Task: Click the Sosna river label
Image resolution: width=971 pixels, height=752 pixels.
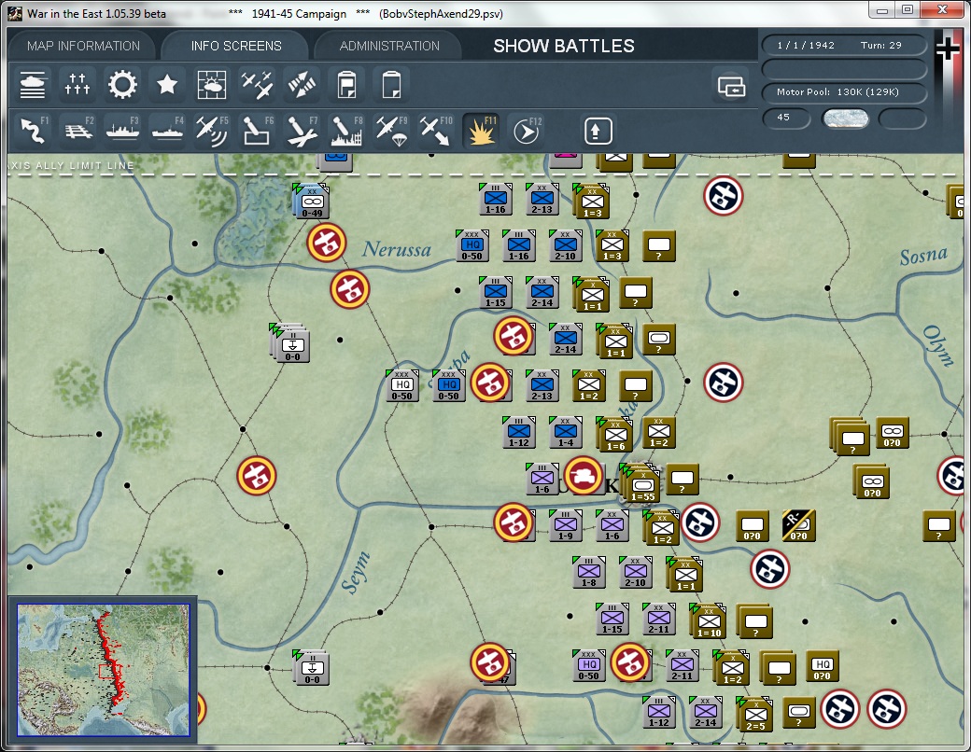Action: coord(923,255)
